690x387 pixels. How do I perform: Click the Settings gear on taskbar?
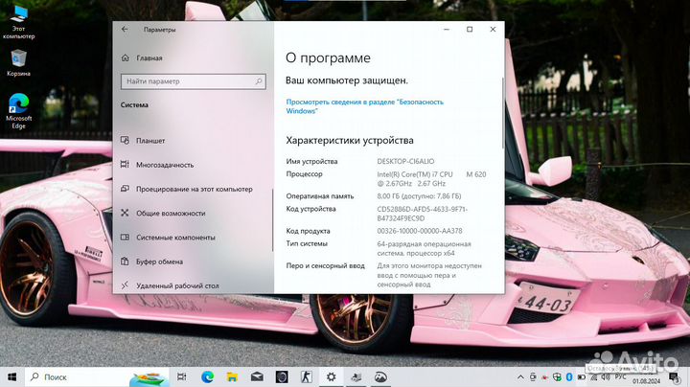click(x=331, y=376)
